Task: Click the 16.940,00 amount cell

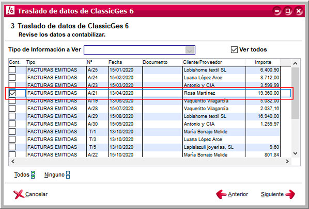Action: (x=262, y=116)
